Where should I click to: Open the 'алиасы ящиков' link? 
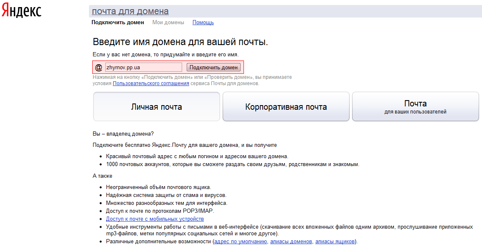point(335,242)
